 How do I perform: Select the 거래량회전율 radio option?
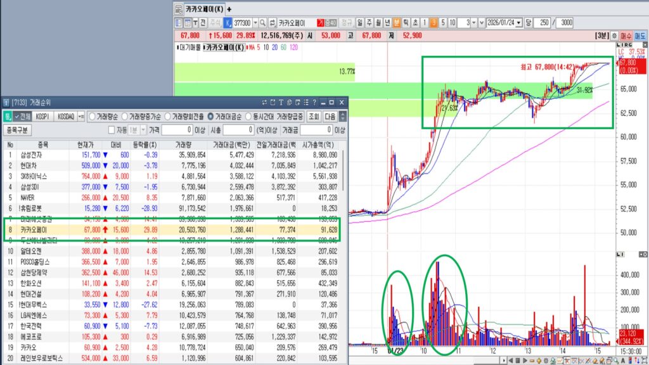pos(168,117)
